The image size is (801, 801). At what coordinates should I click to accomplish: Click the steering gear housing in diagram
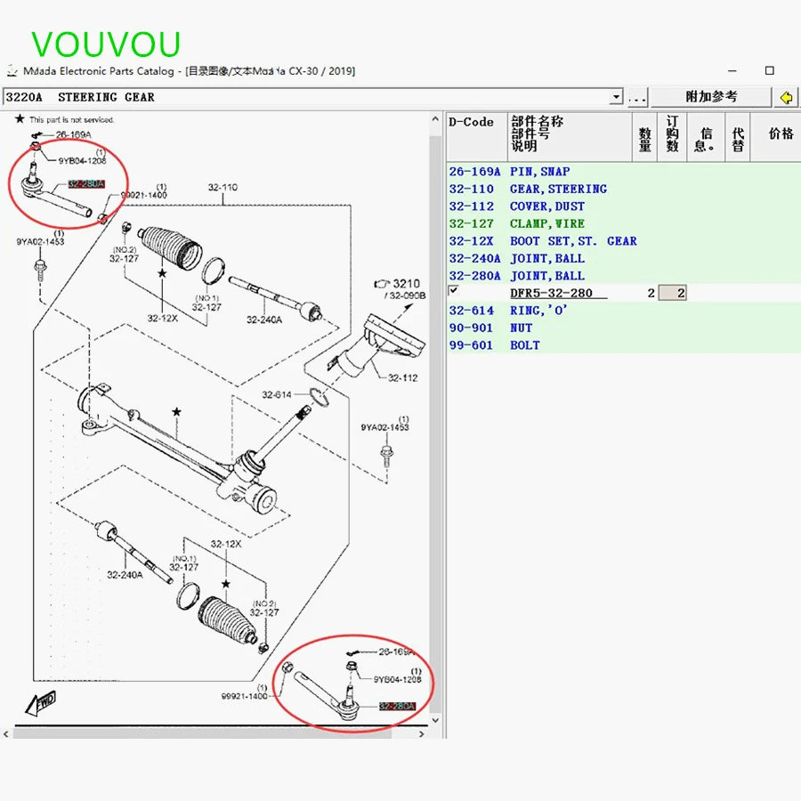coord(178,436)
